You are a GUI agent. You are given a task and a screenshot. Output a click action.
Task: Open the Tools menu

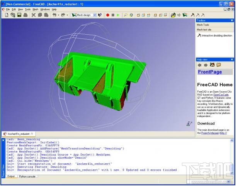pyautogui.click(x=28, y=10)
